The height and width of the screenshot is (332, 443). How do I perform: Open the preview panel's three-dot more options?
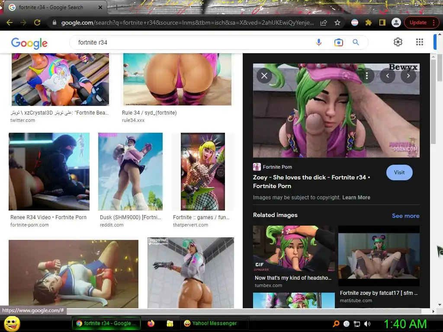pos(367,76)
